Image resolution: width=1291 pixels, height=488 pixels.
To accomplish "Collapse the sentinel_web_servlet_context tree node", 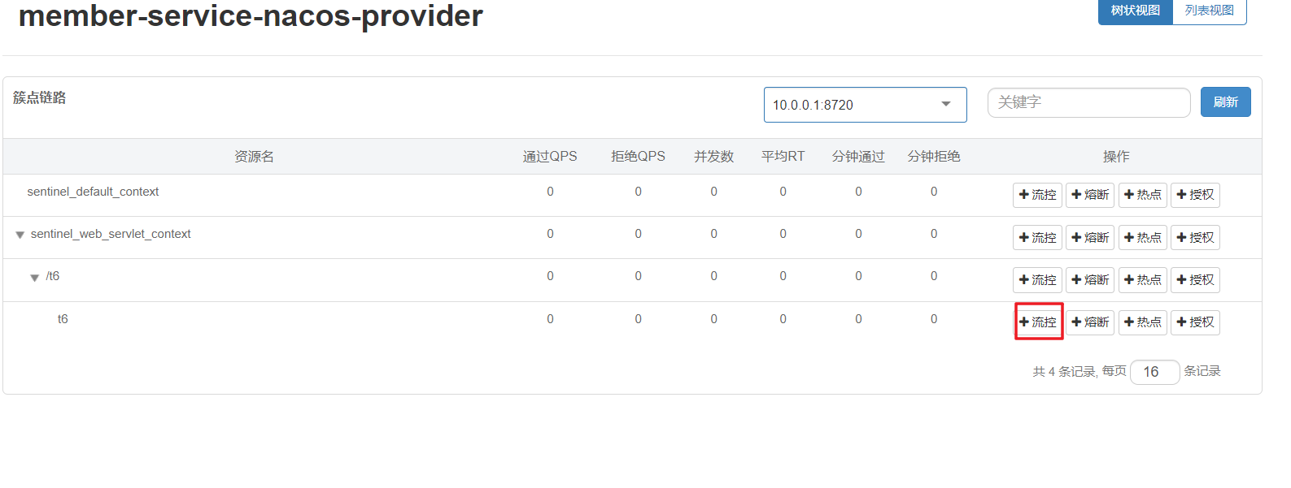I will click(20, 235).
